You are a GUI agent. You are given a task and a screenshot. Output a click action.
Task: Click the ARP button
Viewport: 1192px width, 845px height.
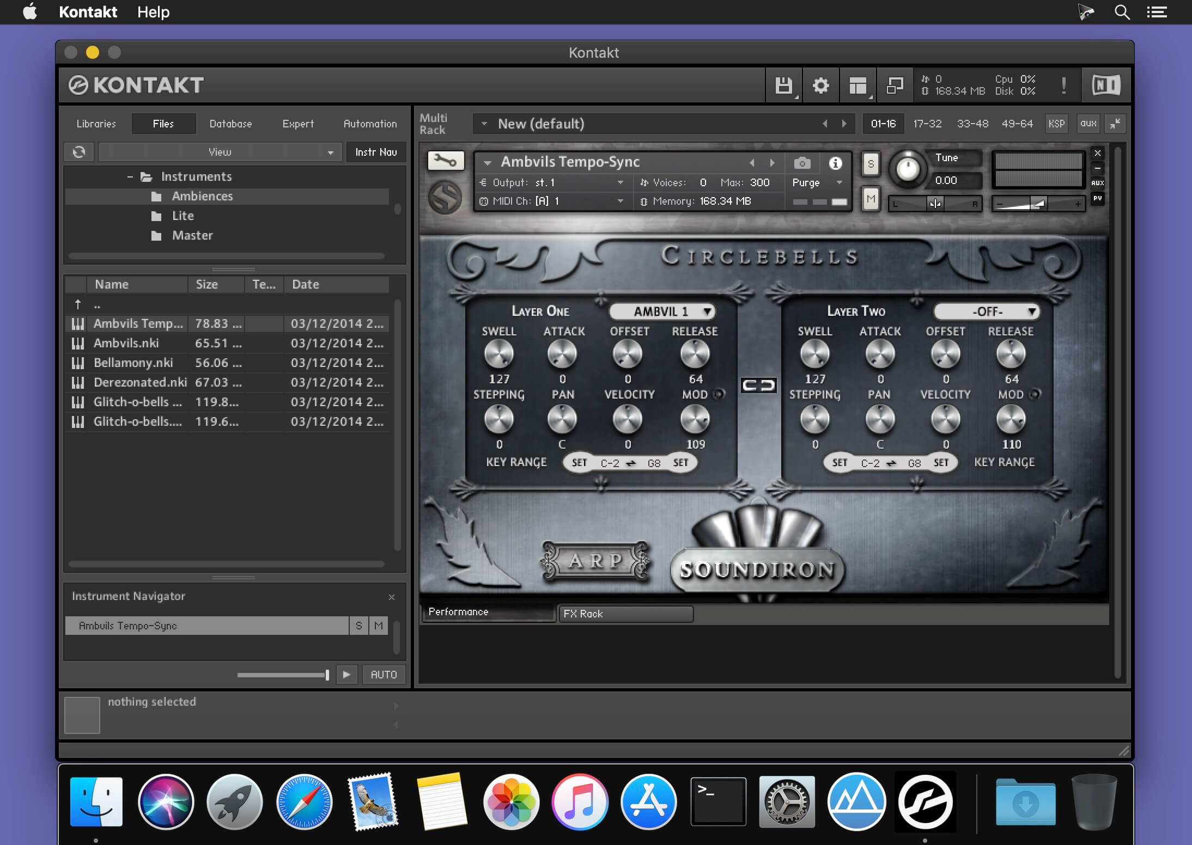(x=596, y=560)
